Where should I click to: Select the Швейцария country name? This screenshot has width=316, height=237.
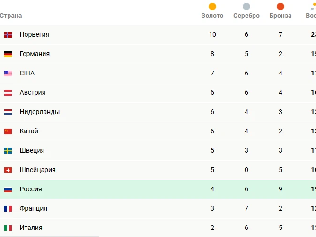37,170
